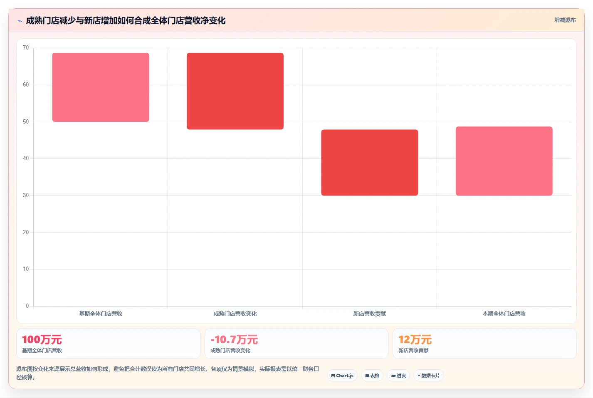Click x-axis label 基期全体门店营收
The height and width of the screenshot is (398, 593).
[x=101, y=314]
